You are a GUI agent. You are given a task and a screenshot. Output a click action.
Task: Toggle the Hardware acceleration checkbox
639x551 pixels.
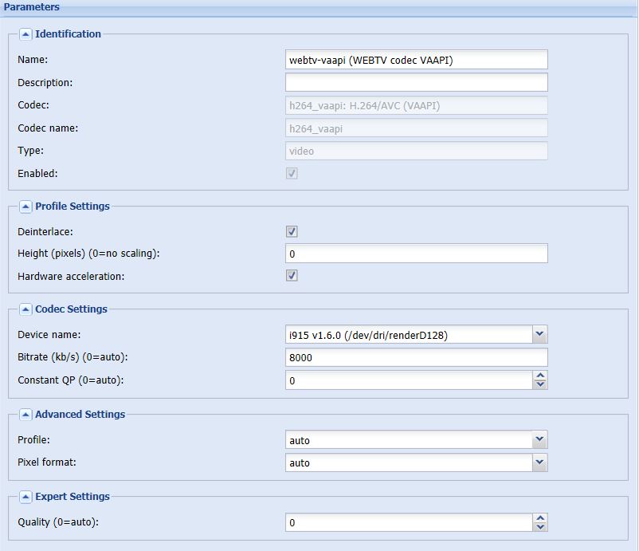[x=292, y=276]
